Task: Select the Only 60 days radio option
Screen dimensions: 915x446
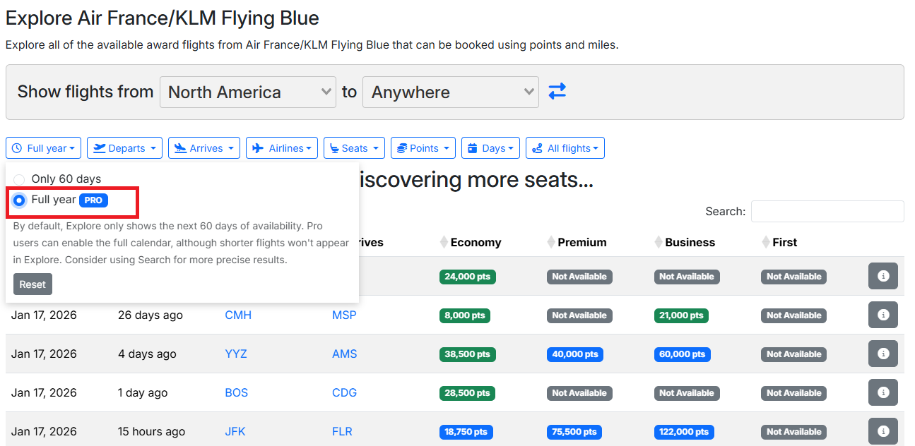Action: coord(19,179)
